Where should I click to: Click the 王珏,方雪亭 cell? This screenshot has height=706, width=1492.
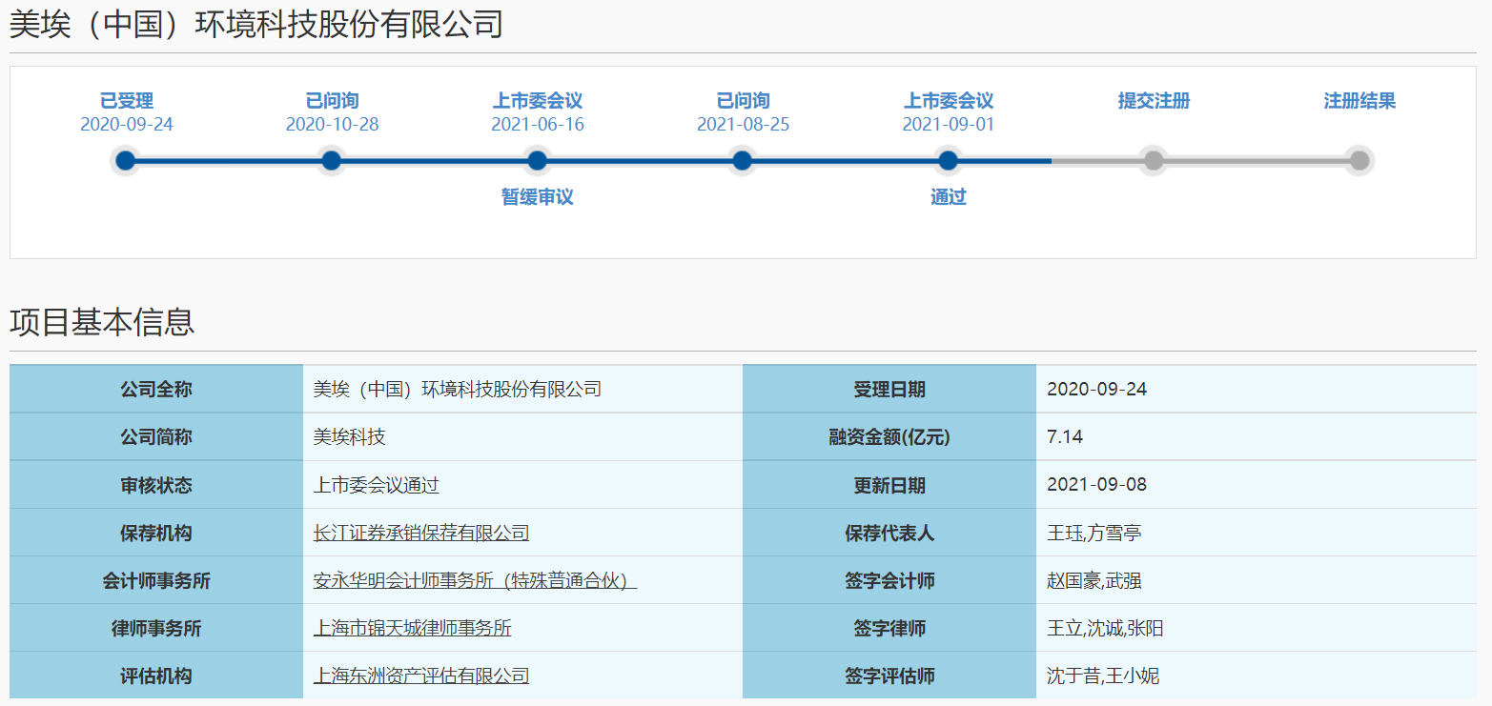click(1257, 533)
